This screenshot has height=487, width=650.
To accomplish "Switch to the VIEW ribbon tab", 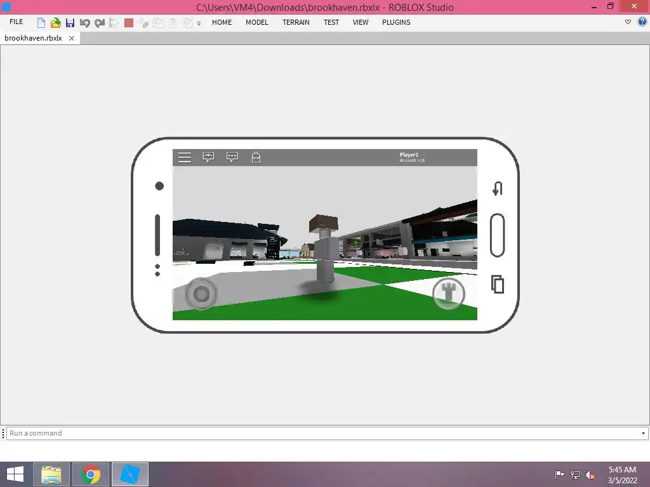I will (361, 22).
